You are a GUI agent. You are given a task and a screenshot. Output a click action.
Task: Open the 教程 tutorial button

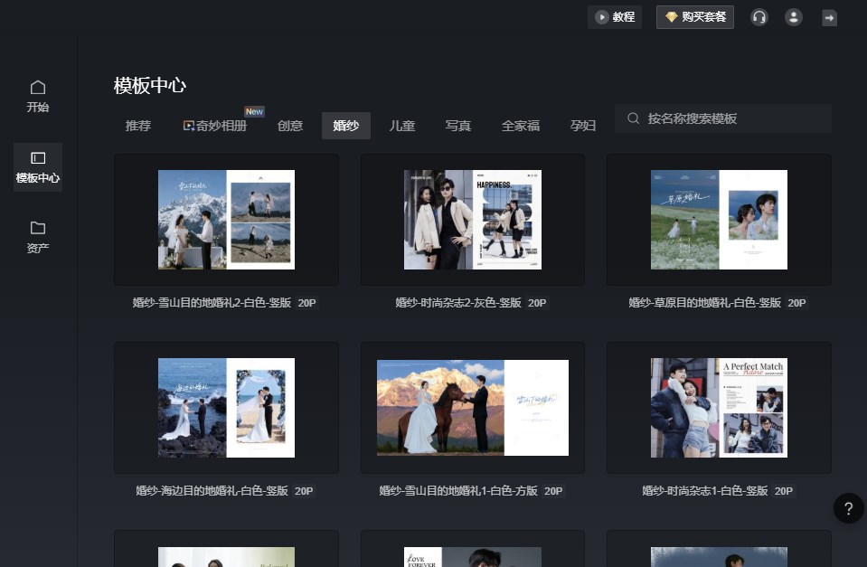(x=614, y=17)
